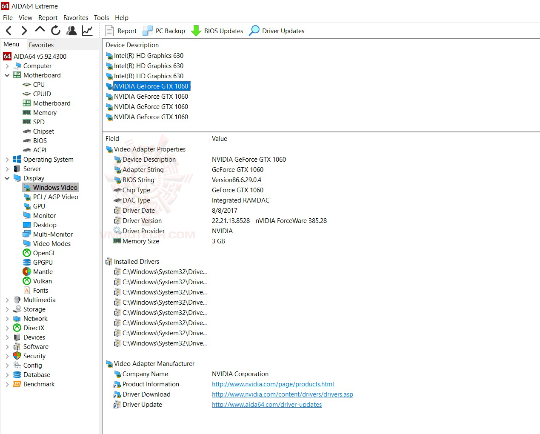Viewport: 540px width, 434px height.
Task: Collapse the Motherboard tree category
Action: point(7,75)
